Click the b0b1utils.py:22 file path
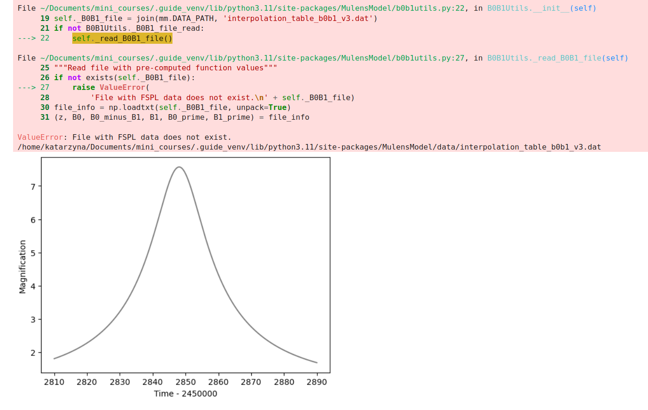 (252, 8)
